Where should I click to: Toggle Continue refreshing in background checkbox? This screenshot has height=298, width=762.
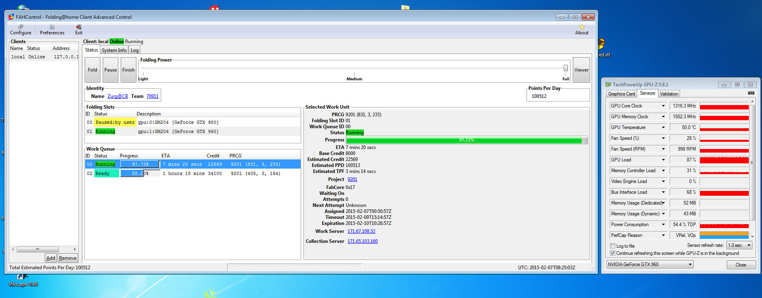(x=612, y=253)
